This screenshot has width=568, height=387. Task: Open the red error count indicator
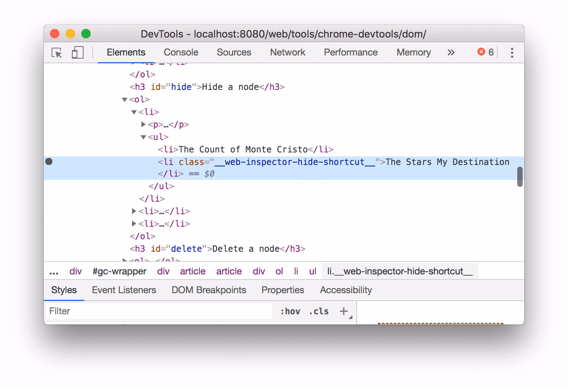tap(486, 52)
